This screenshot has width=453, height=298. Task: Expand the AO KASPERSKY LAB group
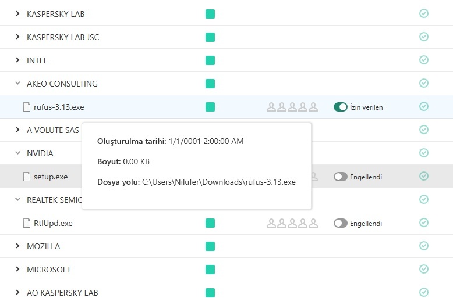click(x=17, y=292)
